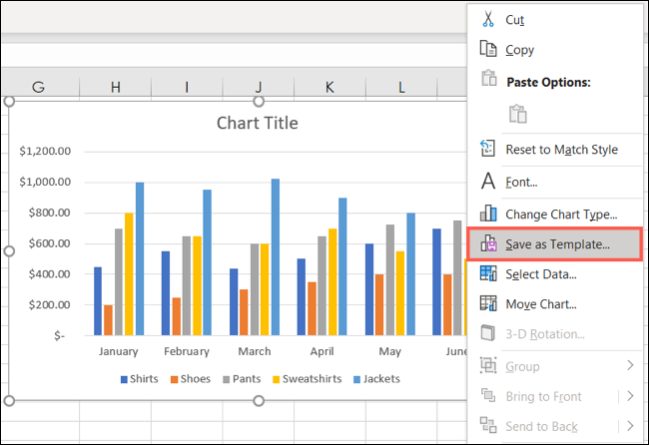Select column G header
This screenshot has width=649, height=445.
pyautogui.click(x=39, y=87)
